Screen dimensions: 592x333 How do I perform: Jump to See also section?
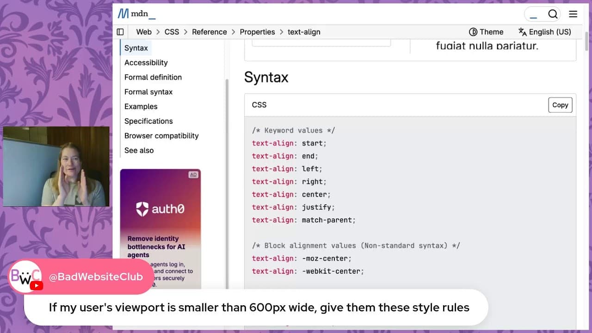click(139, 150)
